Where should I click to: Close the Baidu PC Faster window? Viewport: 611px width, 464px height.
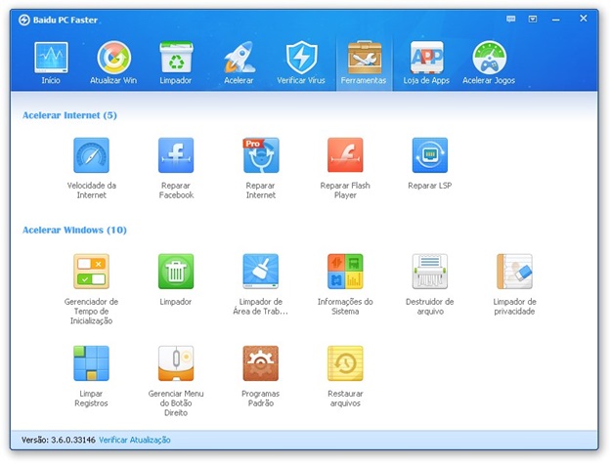point(584,18)
